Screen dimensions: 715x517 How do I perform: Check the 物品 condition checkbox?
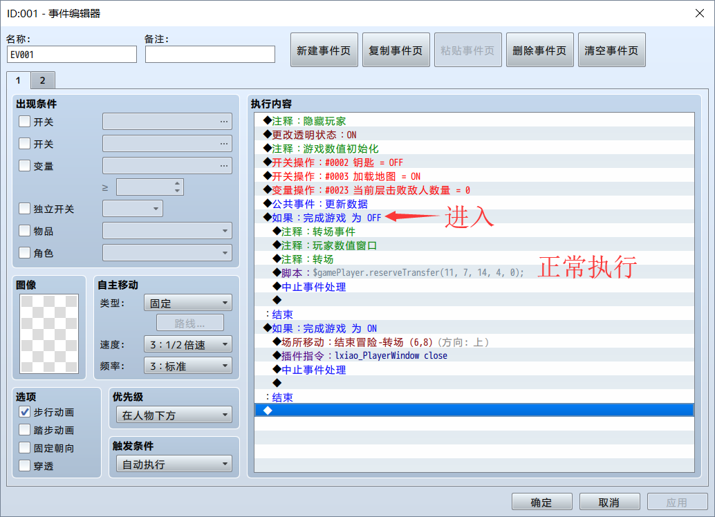(25, 231)
